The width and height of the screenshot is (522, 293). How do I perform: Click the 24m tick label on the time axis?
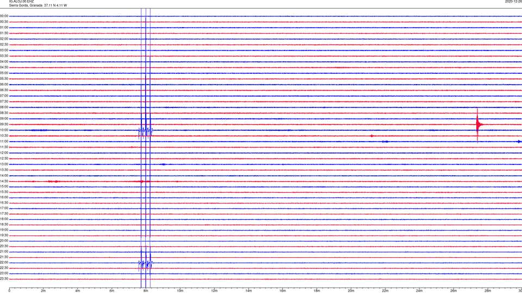pos(419,291)
